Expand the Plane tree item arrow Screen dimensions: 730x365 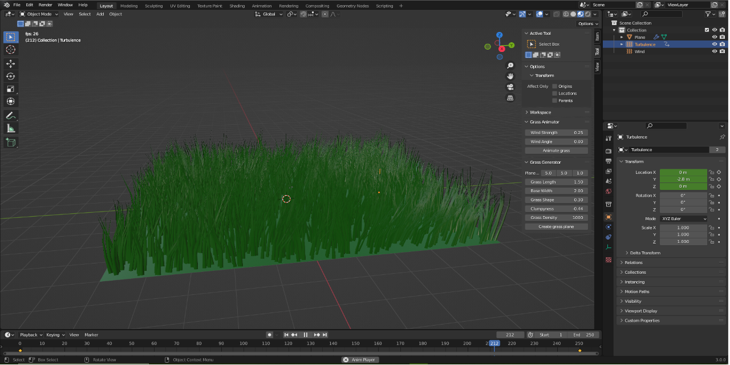coord(622,37)
